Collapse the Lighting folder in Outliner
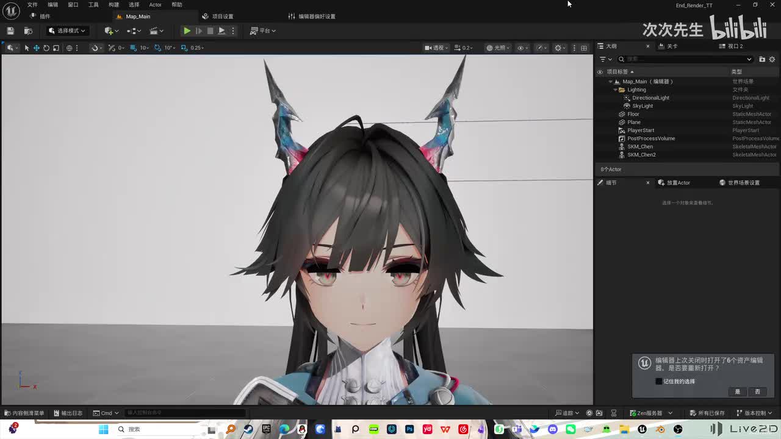 (615, 90)
